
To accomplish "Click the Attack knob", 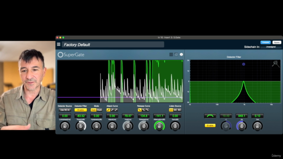I will [112, 126].
